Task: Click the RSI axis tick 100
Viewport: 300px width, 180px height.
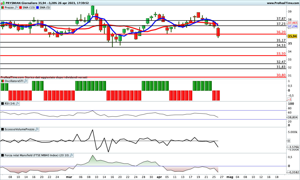Action: click(291, 103)
